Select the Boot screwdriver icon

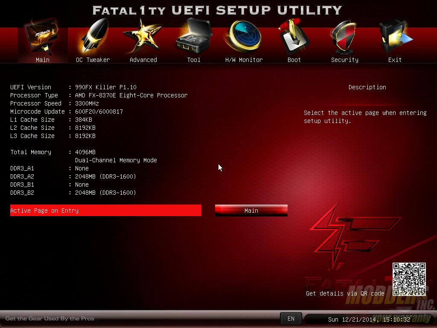294,38
